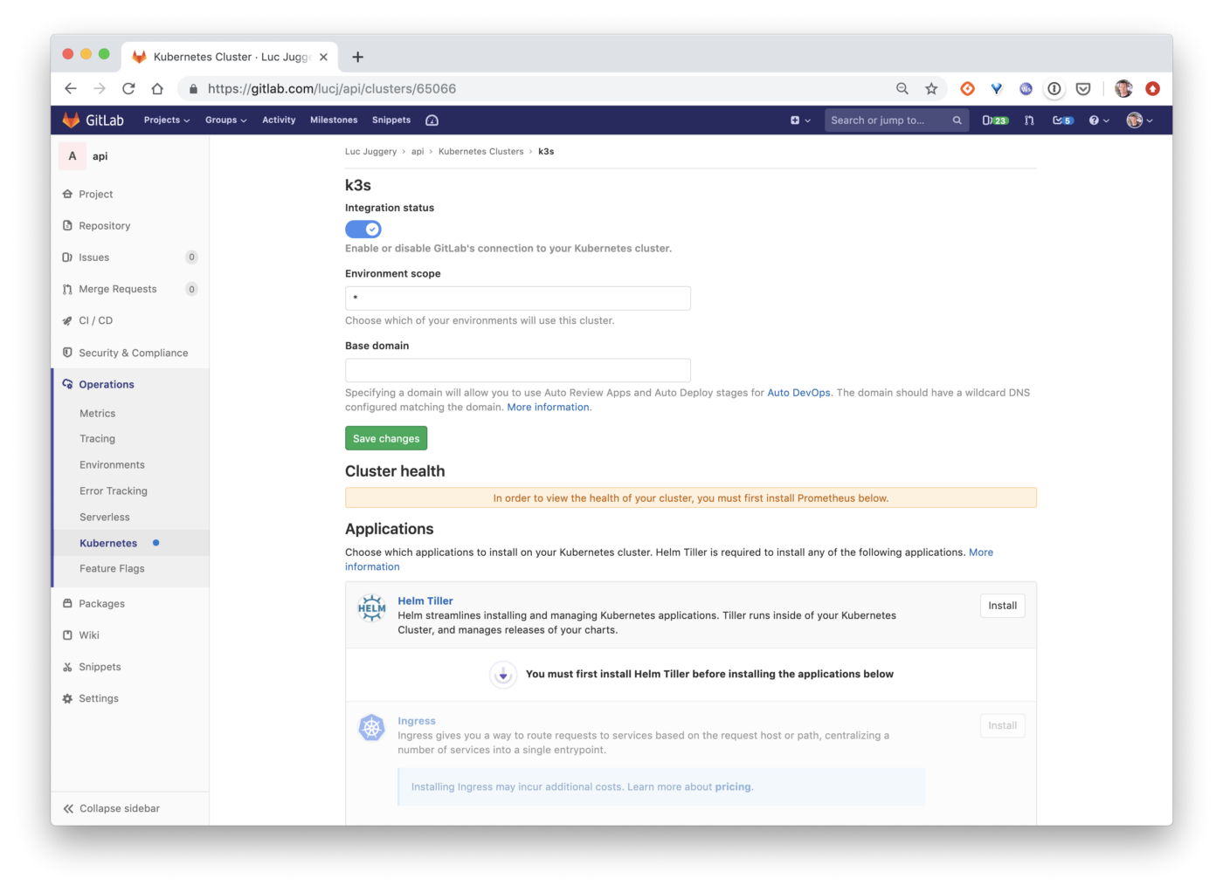Select CI / CD in sidebar
The width and height of the screenshot is (1223, 892).
click(x=96, y=320)
